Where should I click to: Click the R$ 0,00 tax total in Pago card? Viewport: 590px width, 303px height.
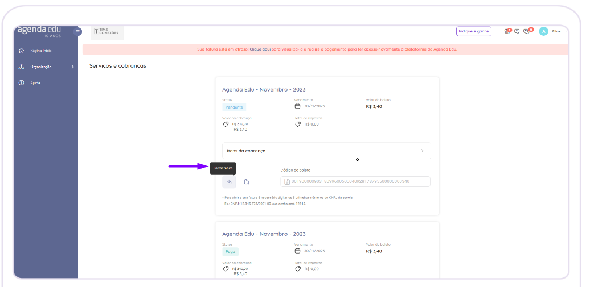click(312, 269)
